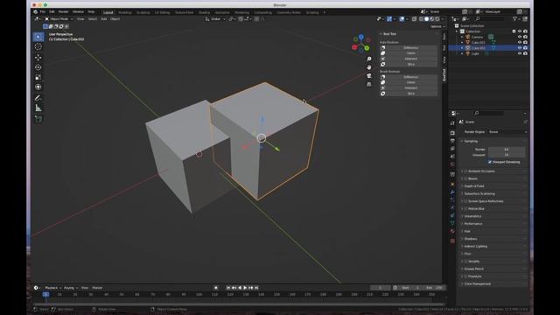Expand Depth of Field panel

[x=474, y=186]
